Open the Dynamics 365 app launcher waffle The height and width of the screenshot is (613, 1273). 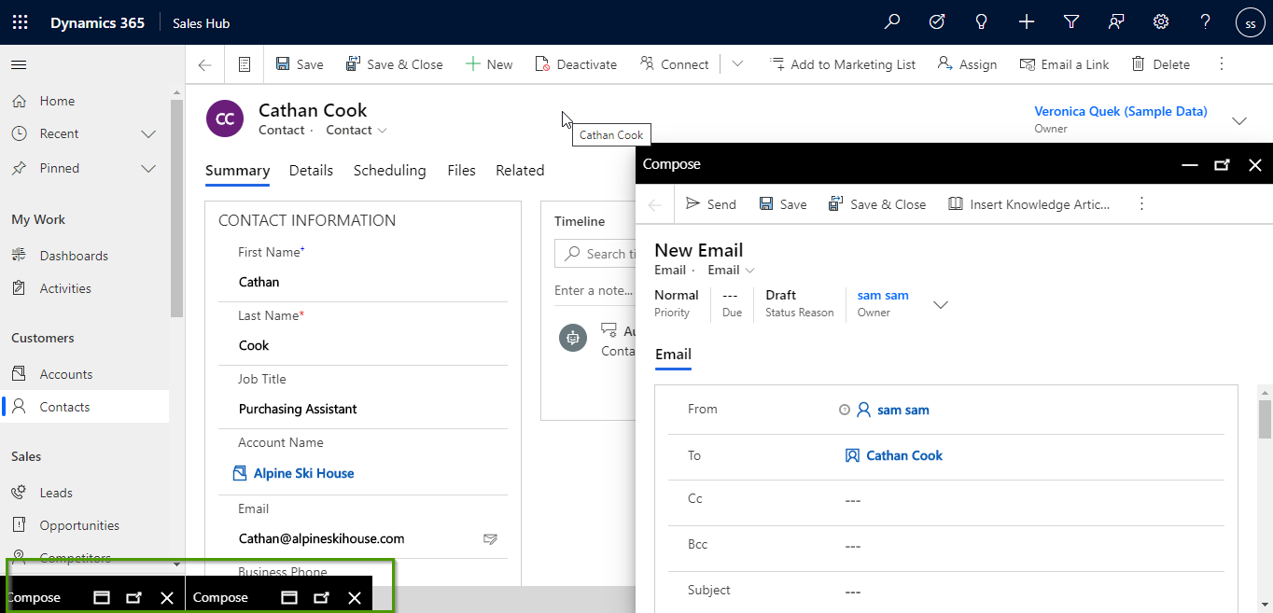click(x=20, y=22)
